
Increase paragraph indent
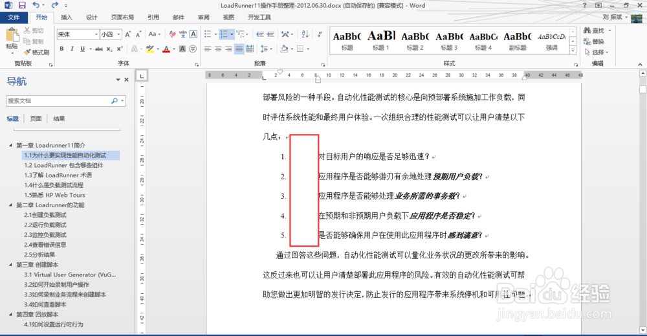tap(270, 34)
